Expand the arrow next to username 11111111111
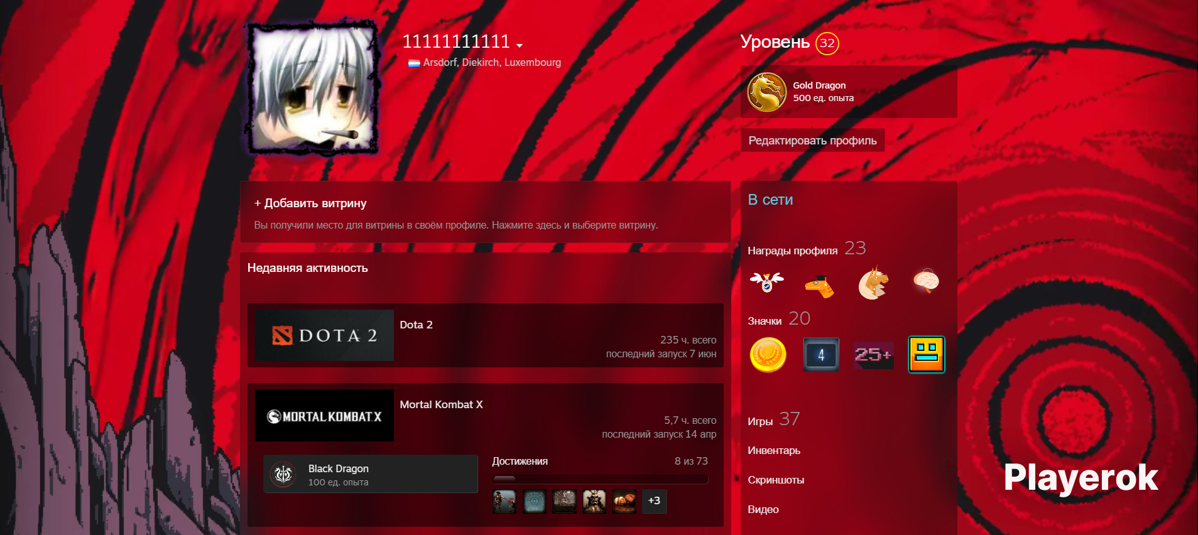Image resolution: width=1198 pixels, height=535 pixels. point(520,45)
